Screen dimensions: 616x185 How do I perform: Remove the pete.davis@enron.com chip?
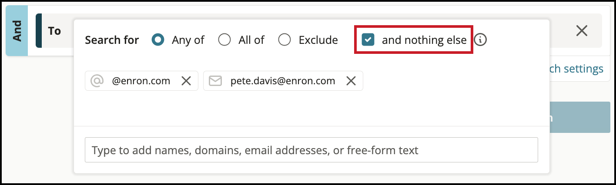coord(351,81)
